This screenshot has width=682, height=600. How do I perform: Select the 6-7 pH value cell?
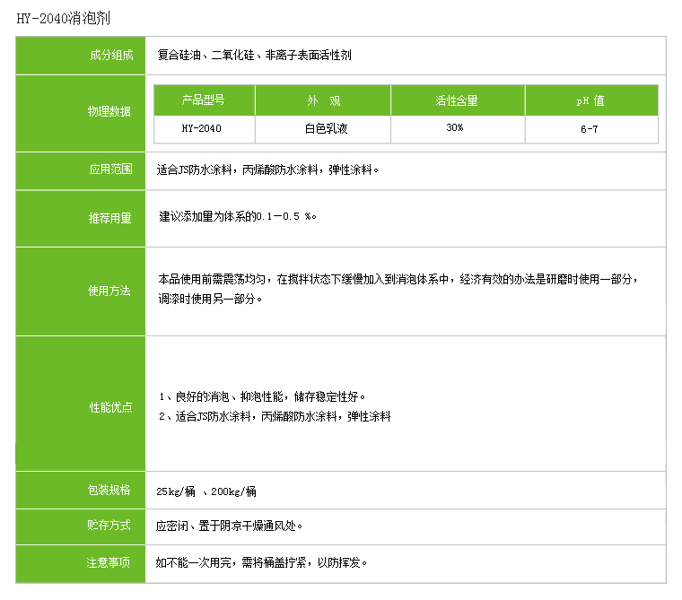[x=591, y=129]
